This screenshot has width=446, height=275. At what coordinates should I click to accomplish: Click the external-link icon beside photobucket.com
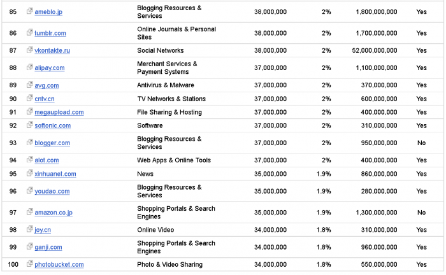(x=30, y=264)
